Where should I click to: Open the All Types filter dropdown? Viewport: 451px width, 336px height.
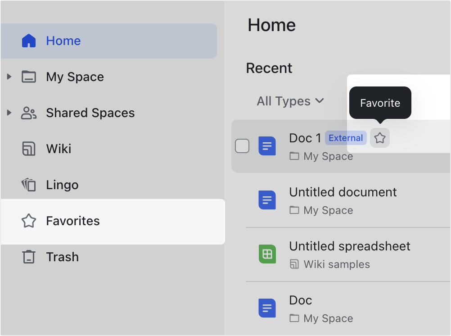point(290,101)
